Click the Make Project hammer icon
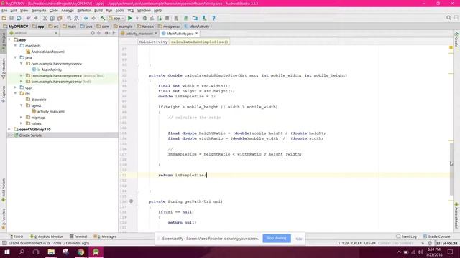 pos(103,18)
